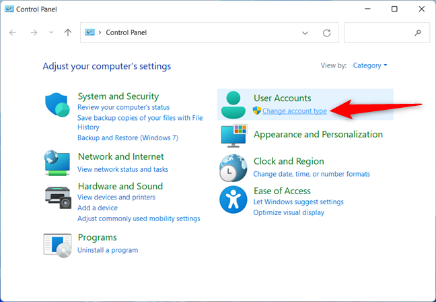Close the Control Panel window
This screenshot has height=302, width=436.
point(422,9)
